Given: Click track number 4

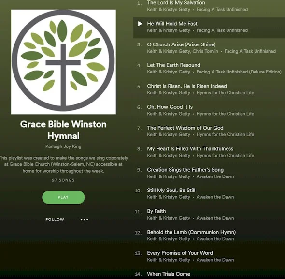Looking at the screenshot, I should [139, 65].
